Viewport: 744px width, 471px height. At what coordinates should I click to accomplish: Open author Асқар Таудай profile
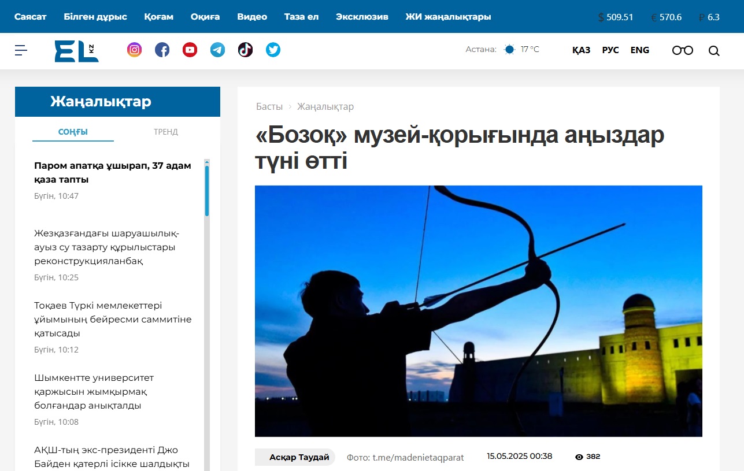(295, 457)
